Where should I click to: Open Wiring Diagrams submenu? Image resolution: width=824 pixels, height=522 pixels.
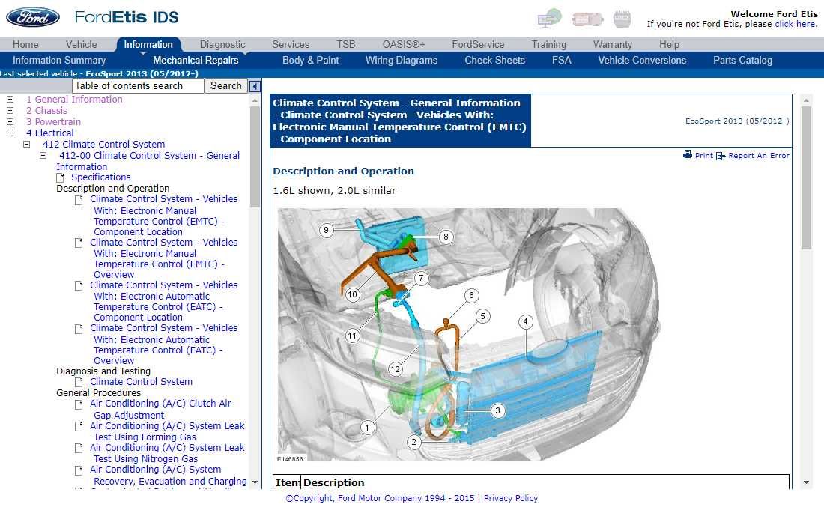point(402,61)
